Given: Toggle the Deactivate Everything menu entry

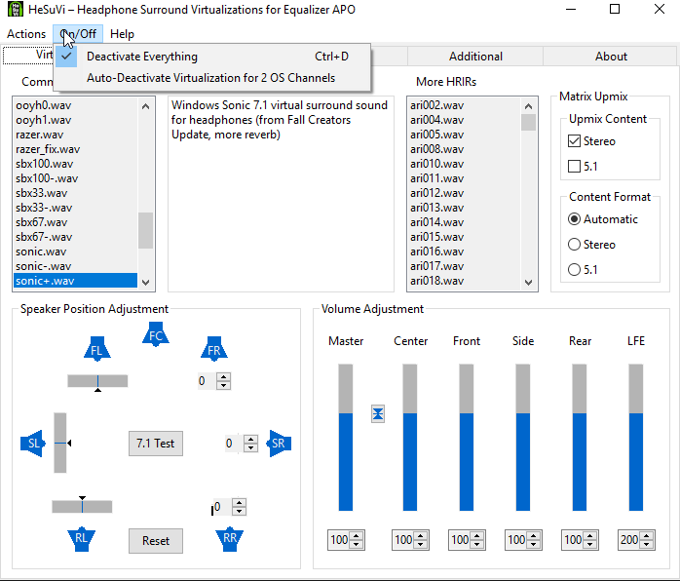Looking at the screenshot, I should 212,57.
